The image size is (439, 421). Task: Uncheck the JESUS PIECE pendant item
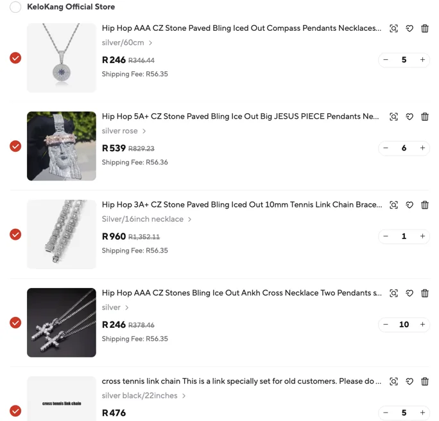click(15, 147)
